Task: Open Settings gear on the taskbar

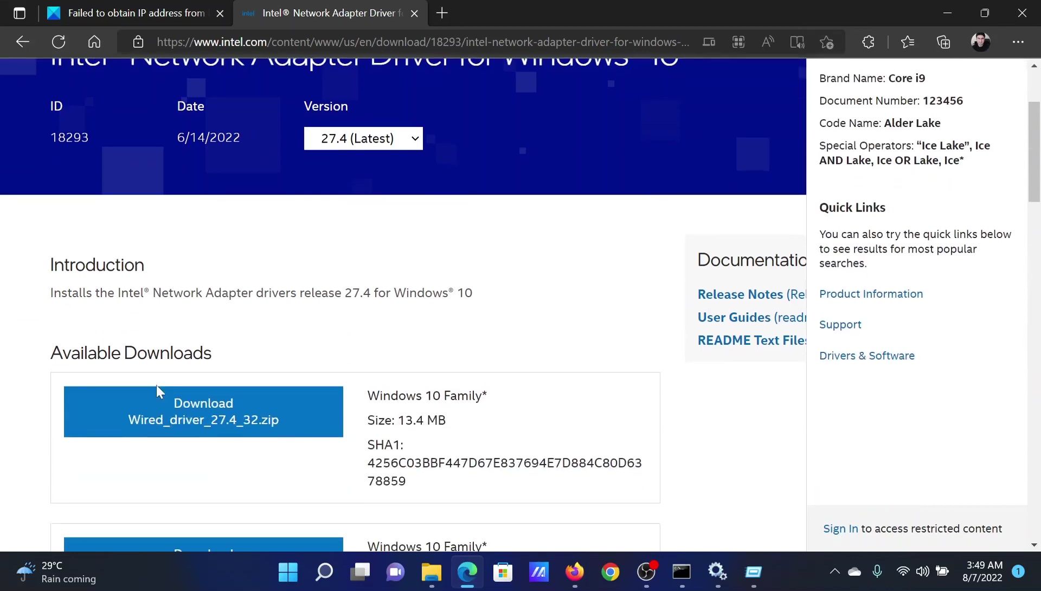Action: pyautogui.click(x=717, y=571)
